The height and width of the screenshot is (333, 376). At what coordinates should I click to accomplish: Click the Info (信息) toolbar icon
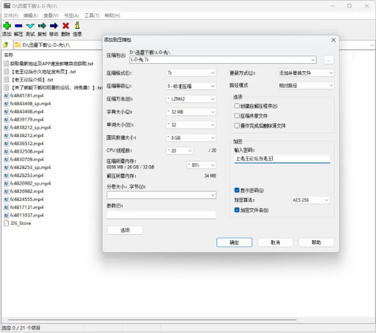point(77,25)
